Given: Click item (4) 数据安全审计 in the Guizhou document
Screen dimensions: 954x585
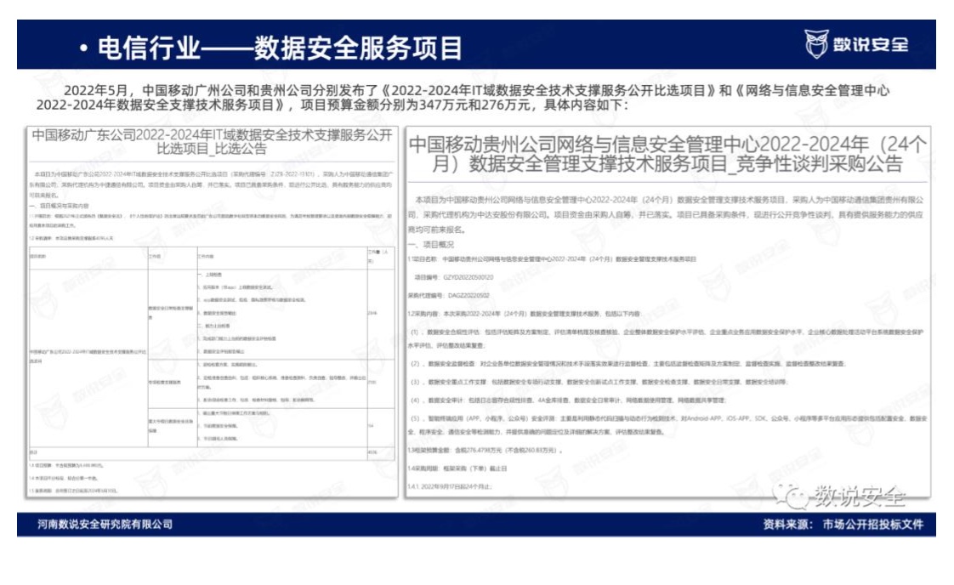Looking at the screenshot, I should [x=568, y=400].
